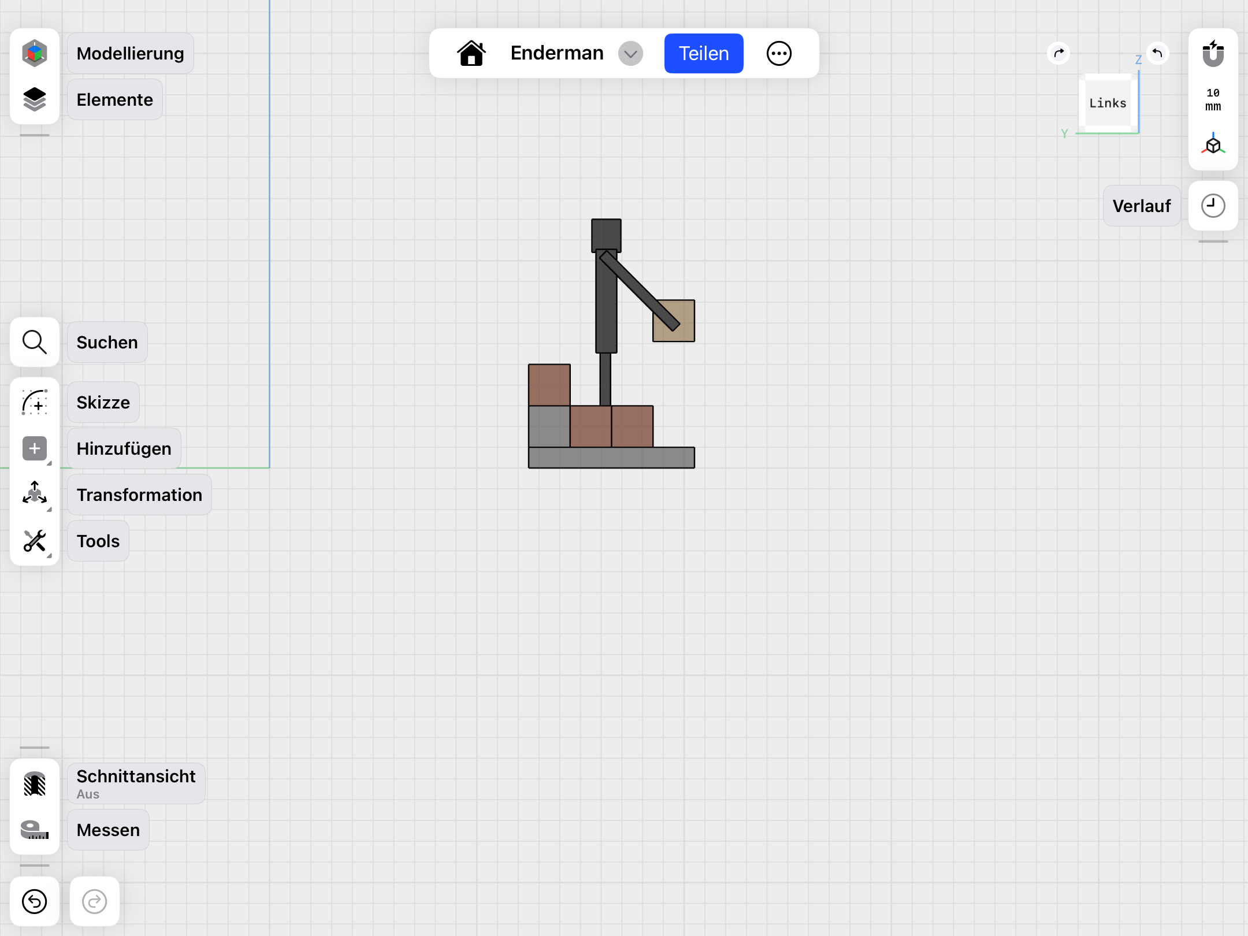The width and height of the screenshot is (1248, 936).
Task: Click the Tools label
Action: click(x=98, y=541)
